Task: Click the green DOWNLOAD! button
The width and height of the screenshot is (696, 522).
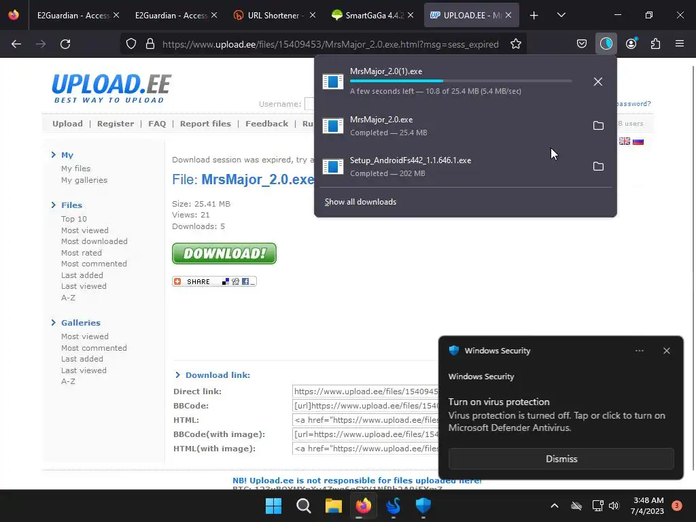Action: click(224, 254)
